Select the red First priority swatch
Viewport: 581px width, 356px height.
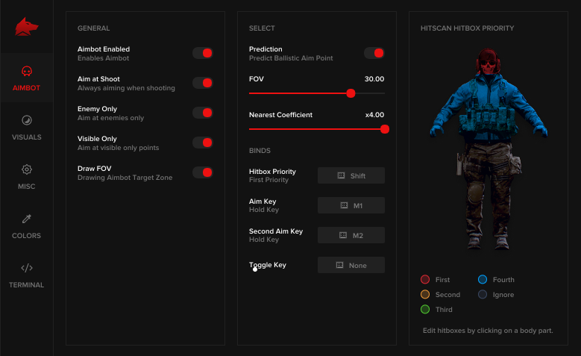coord(425,280)
